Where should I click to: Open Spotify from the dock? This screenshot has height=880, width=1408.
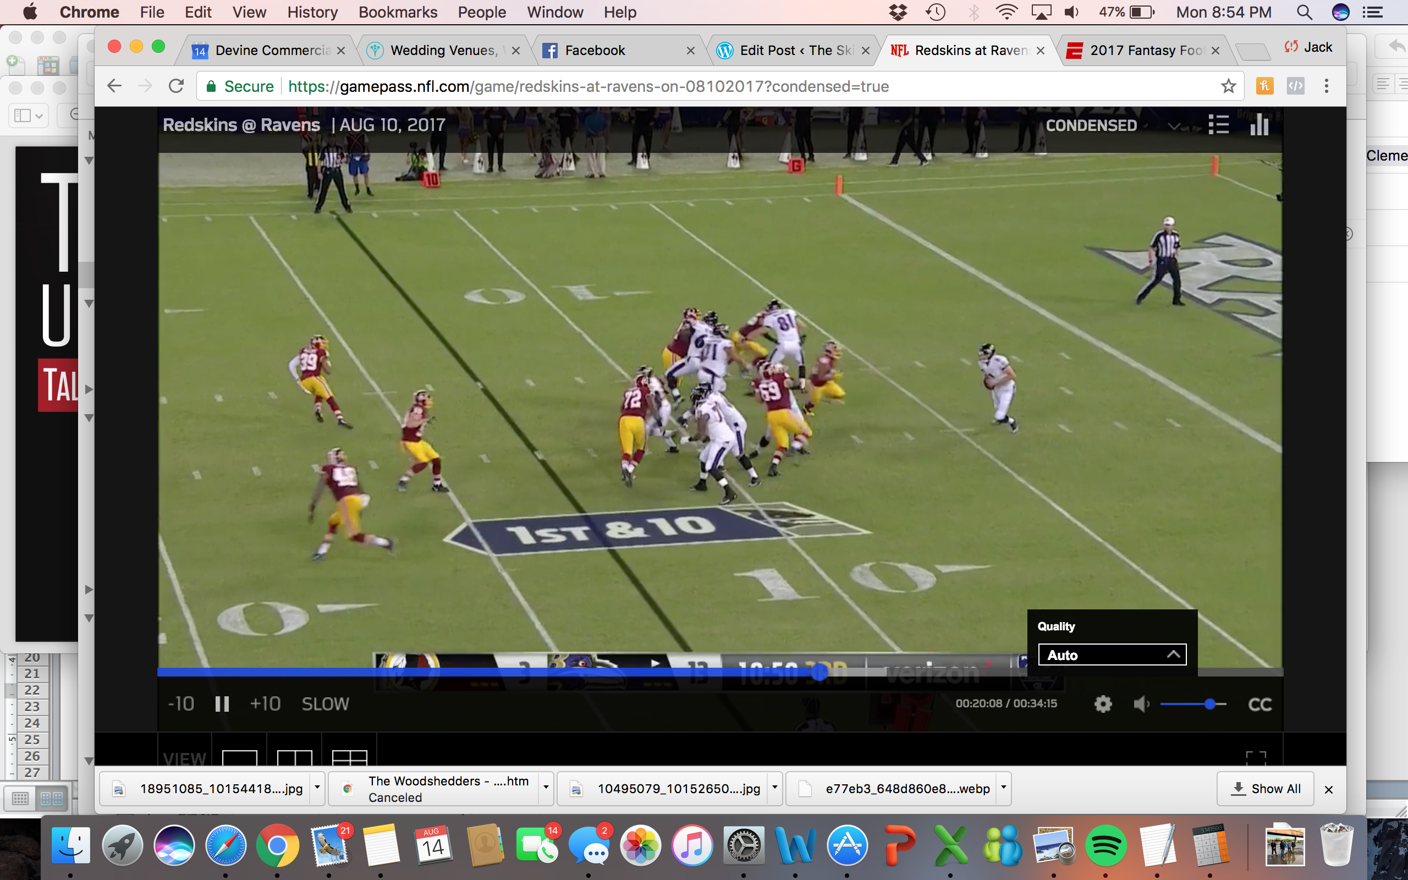pos(1106,845)
